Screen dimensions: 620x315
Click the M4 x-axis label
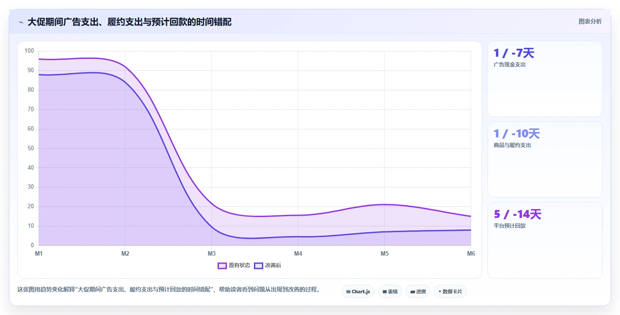click(298, 253)
